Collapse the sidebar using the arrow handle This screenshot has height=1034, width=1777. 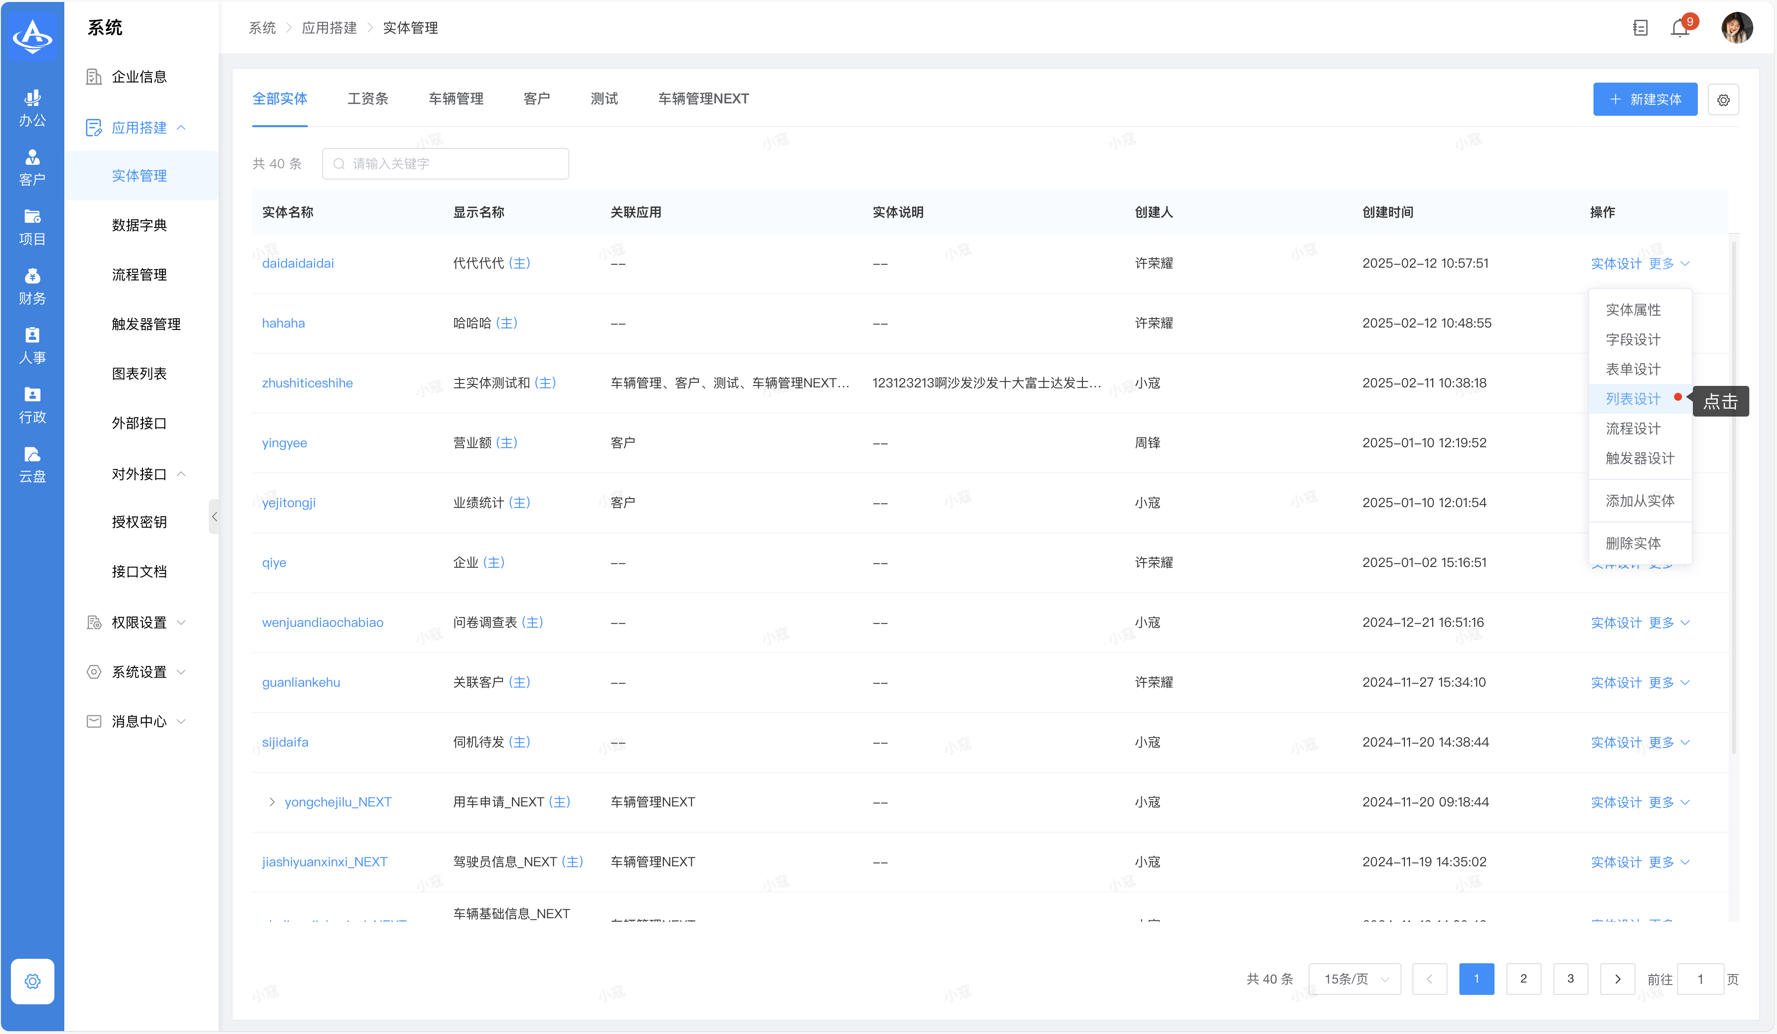coord(214,517)
